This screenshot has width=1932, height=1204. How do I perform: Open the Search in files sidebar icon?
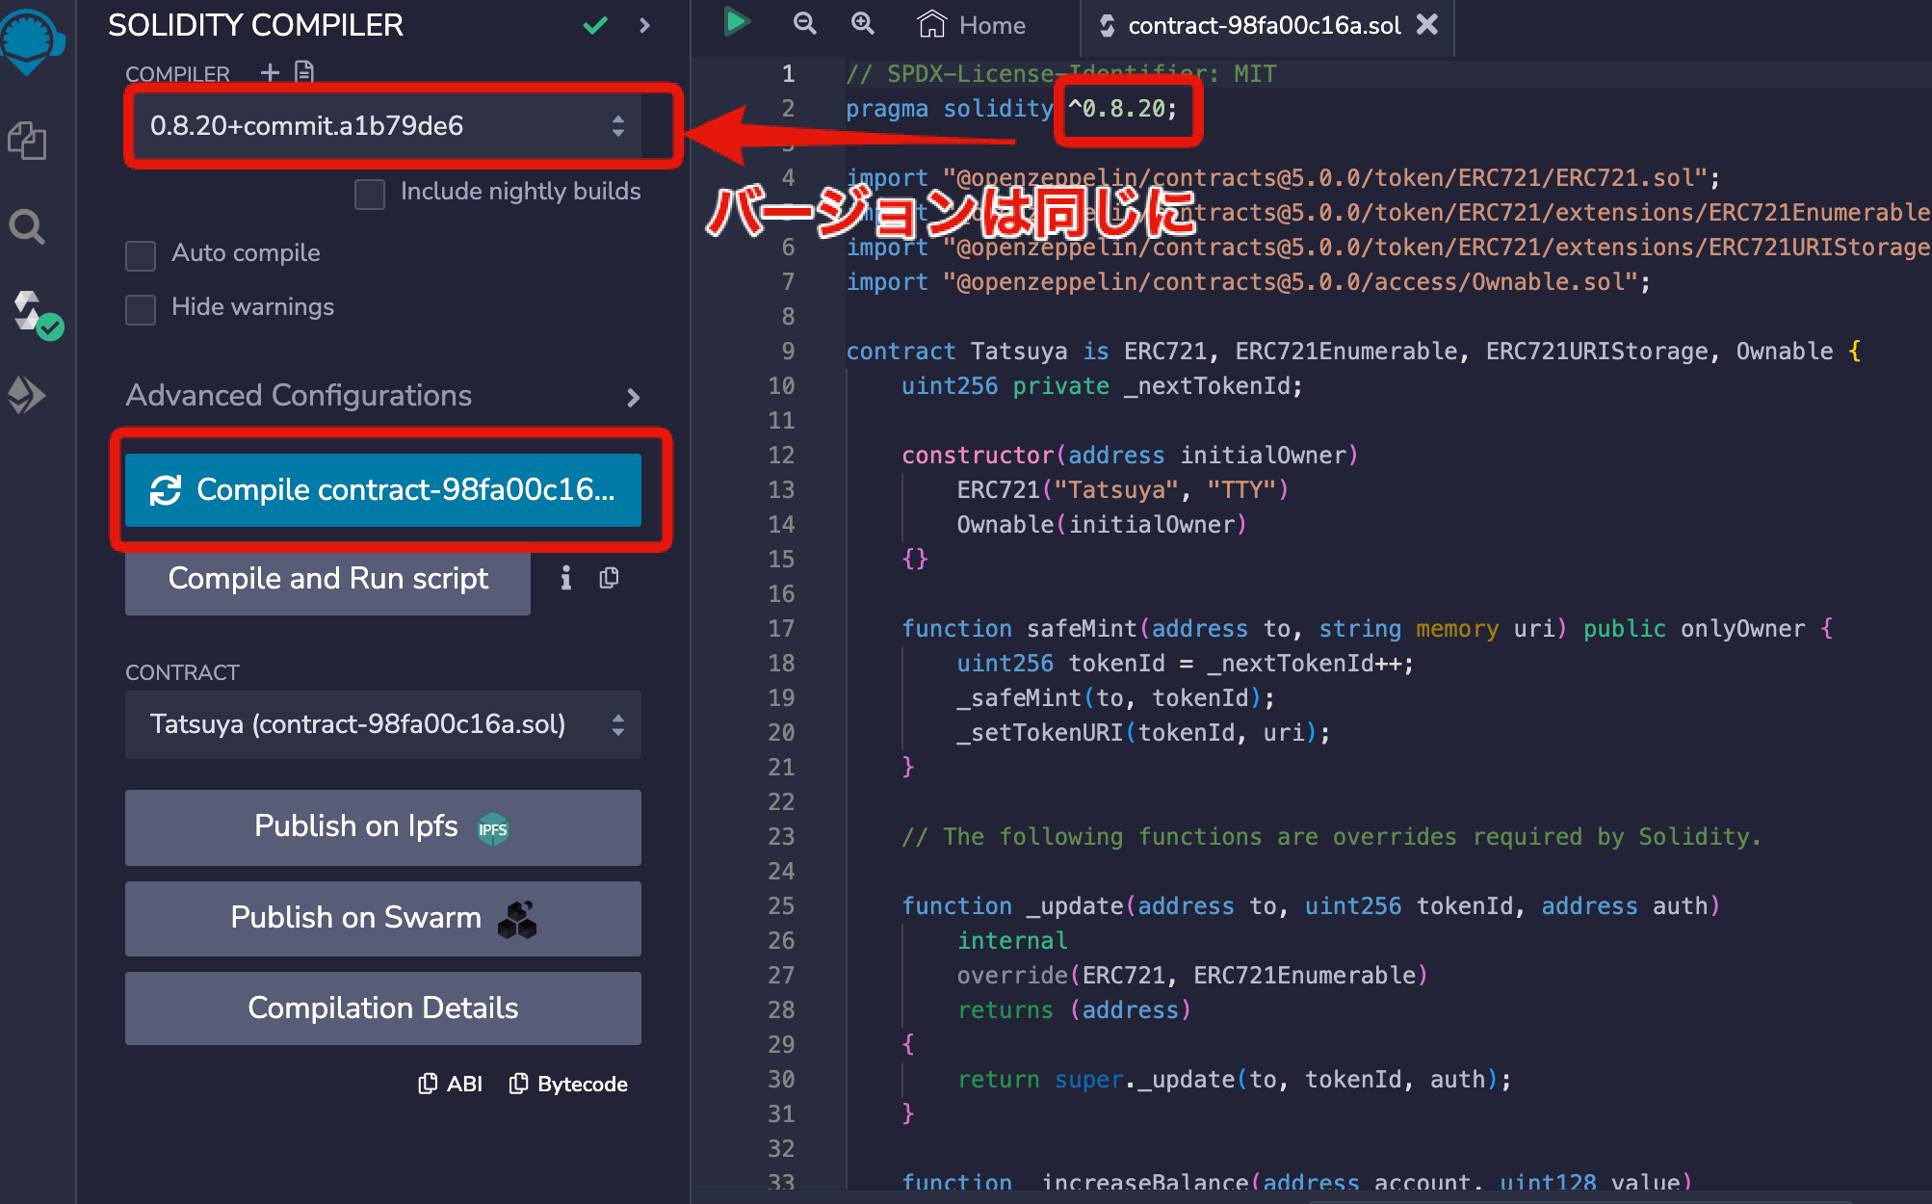pos(27,227)
